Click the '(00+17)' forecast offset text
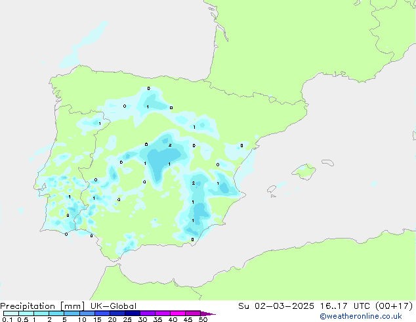The image size is (416, 322). [x=394, y=306]
